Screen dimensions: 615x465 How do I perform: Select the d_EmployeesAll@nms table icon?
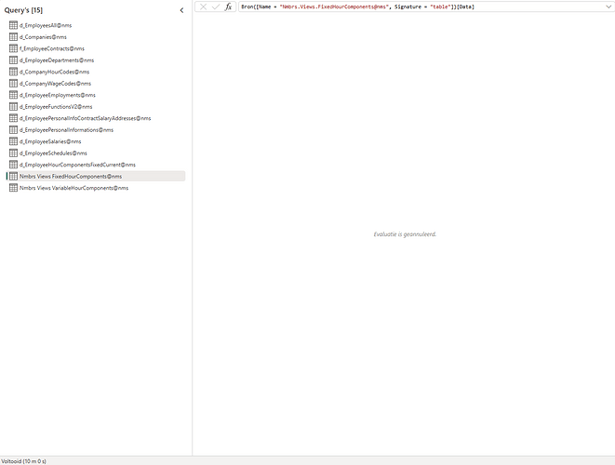pos(13,25)
